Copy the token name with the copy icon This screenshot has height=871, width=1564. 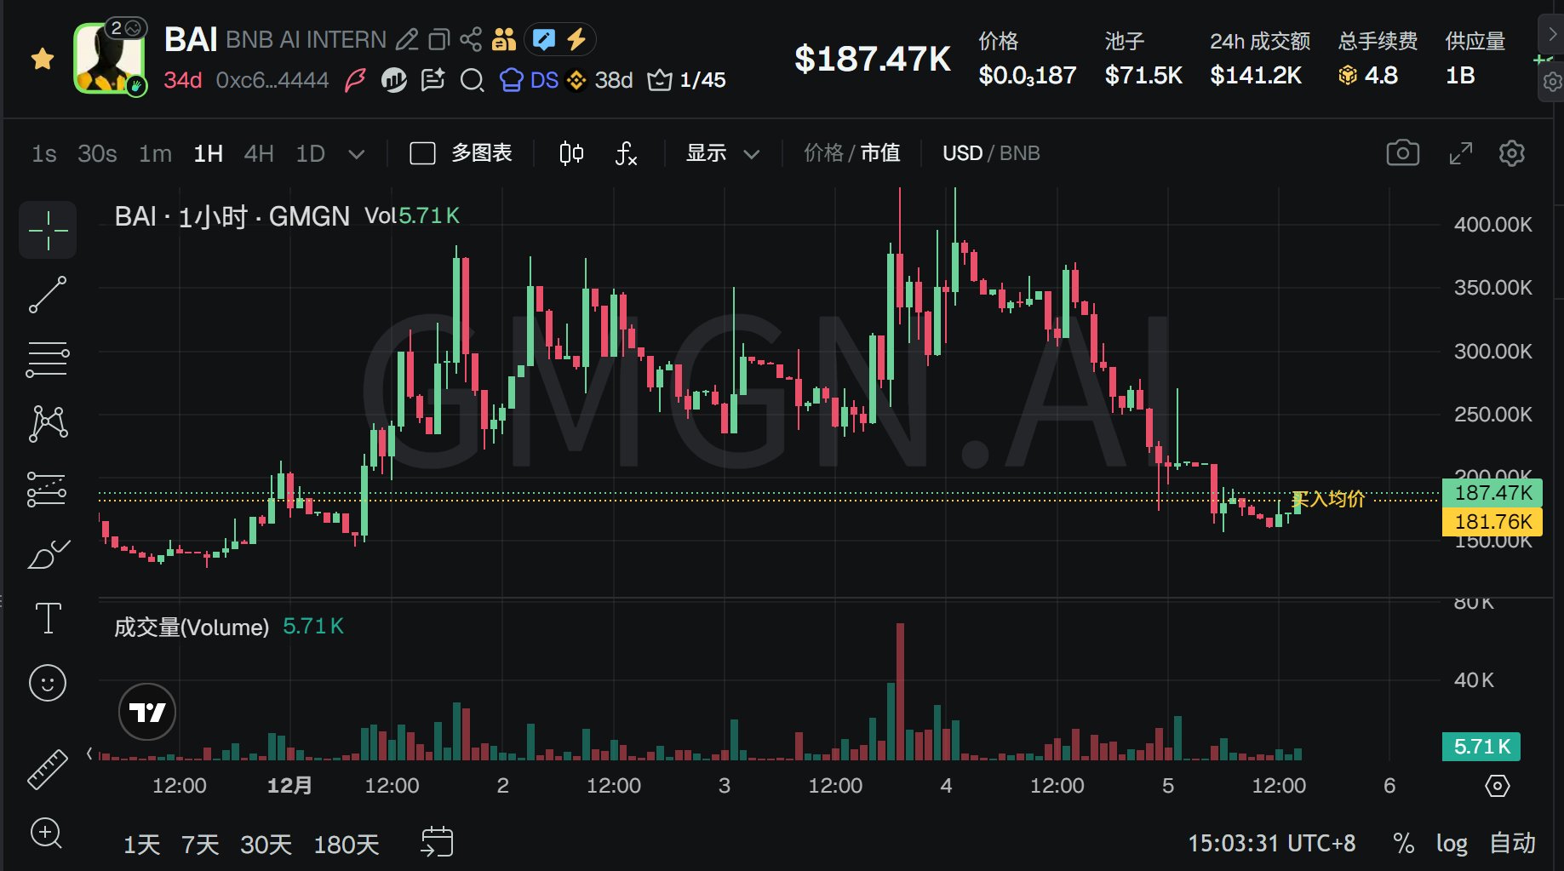point(438,39)
